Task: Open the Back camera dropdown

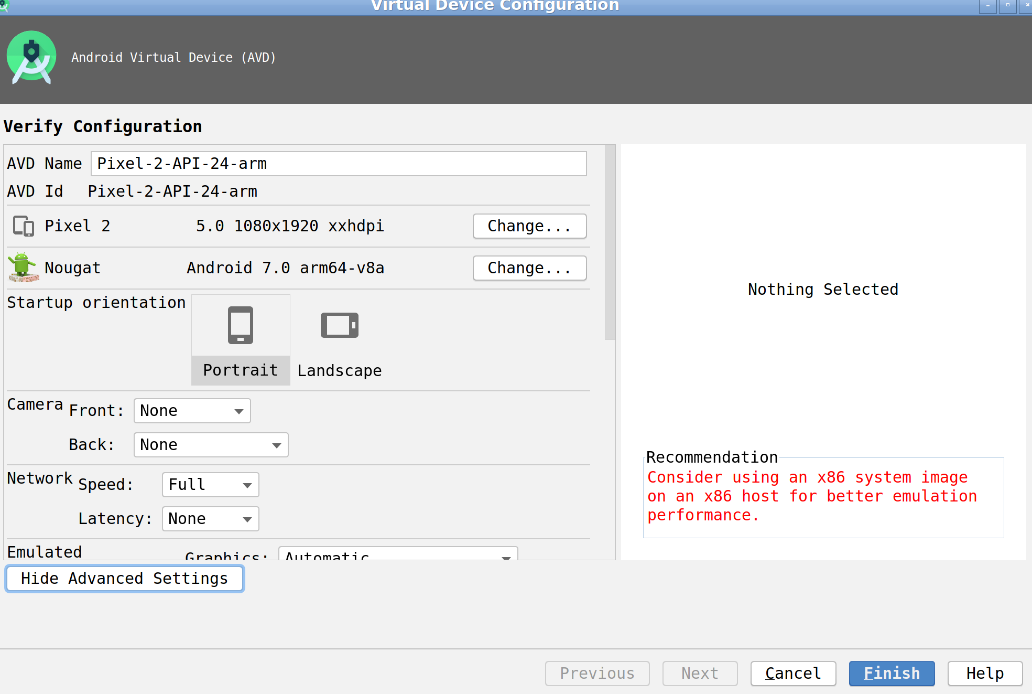Action: pos(211,445)
